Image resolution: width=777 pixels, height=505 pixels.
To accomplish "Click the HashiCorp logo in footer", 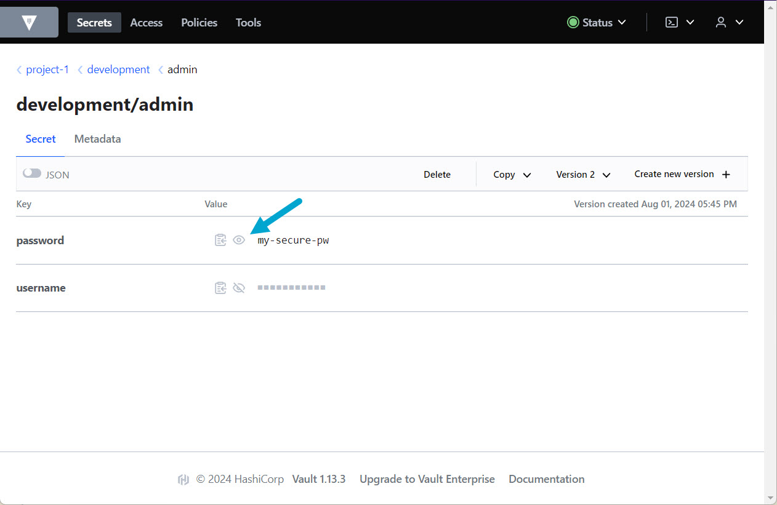I will tap(183, 480).
